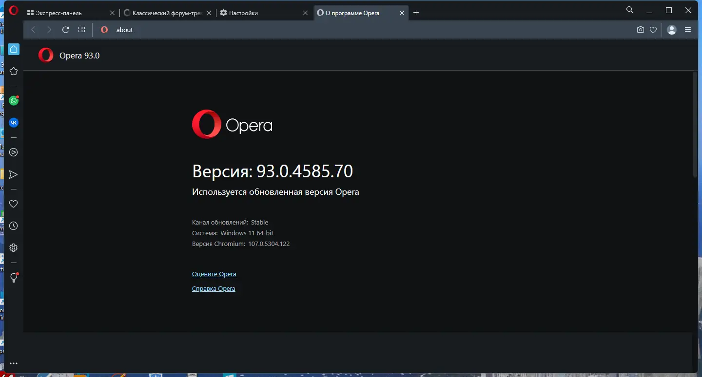Open the Opera main menu logo
The width and height of the screenshot is (702, 377).
click(x=13, y=10)
